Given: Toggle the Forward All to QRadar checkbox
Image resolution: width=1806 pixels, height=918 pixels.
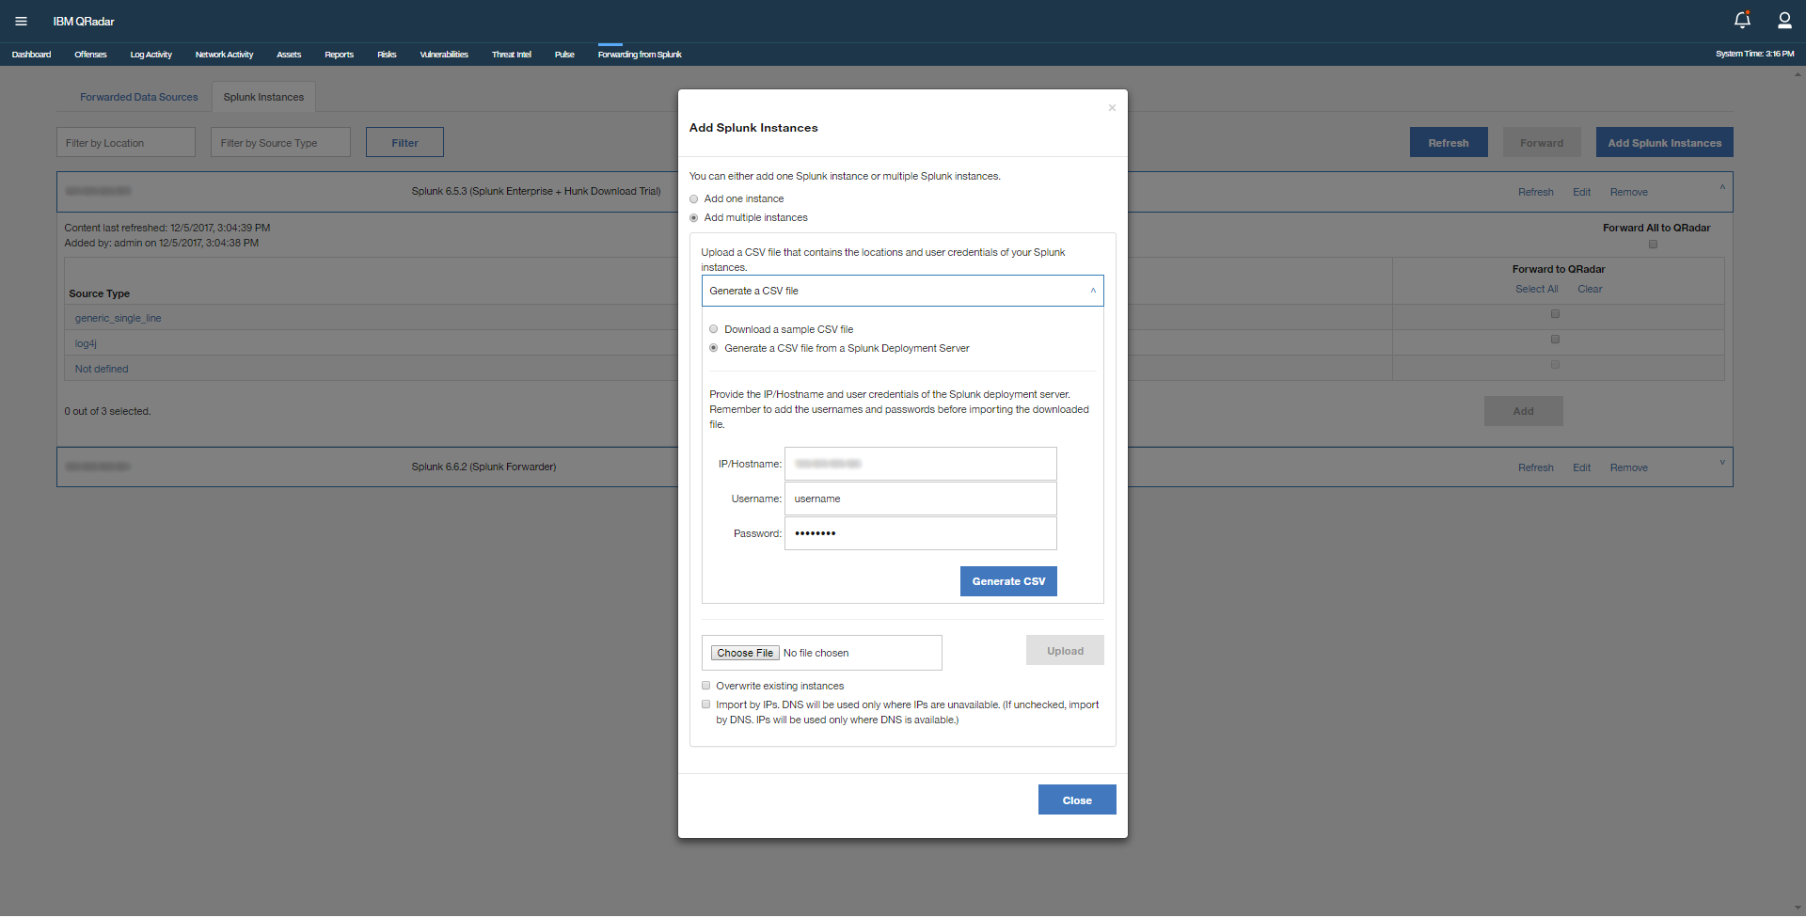Looking at the screenshot, I should click(x=1653, y=244).
